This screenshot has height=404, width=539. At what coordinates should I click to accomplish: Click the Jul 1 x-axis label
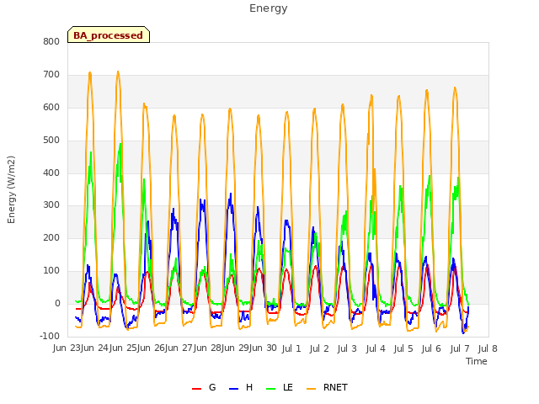point(291,348)
